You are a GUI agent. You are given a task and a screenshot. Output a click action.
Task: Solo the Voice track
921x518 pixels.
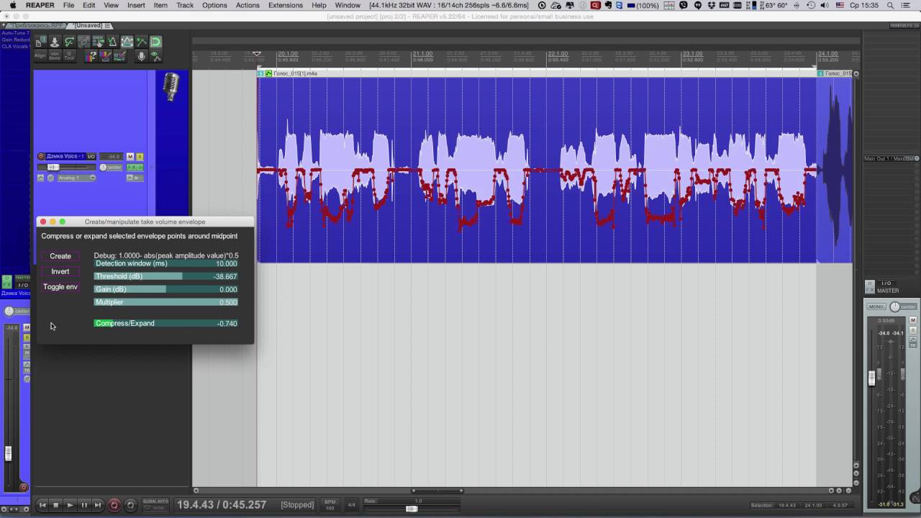(140, 156)
